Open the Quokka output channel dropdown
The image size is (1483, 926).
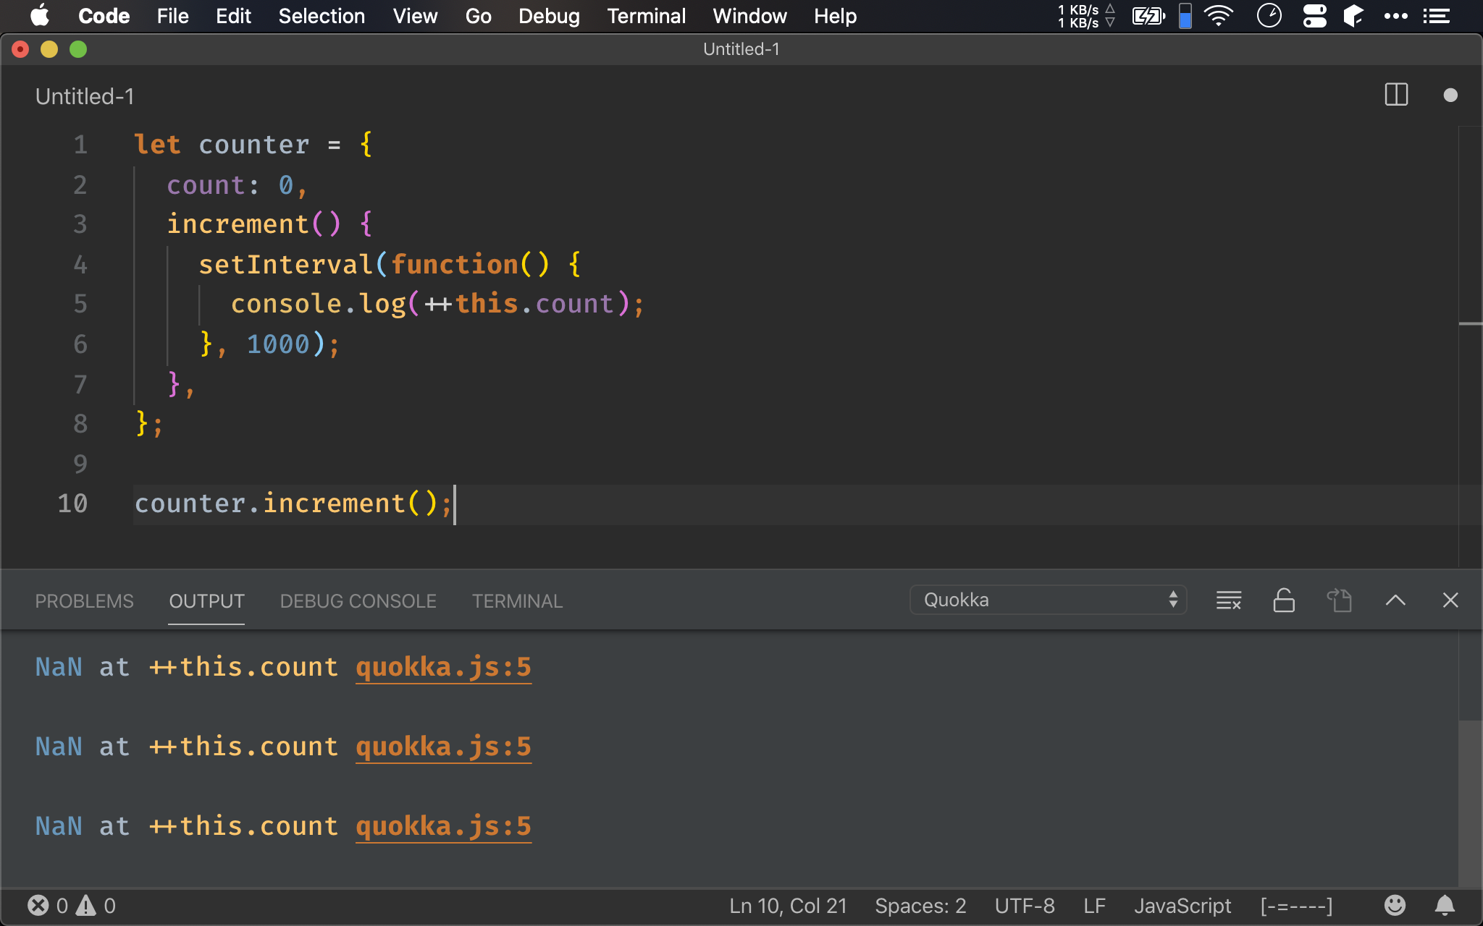1048,600
